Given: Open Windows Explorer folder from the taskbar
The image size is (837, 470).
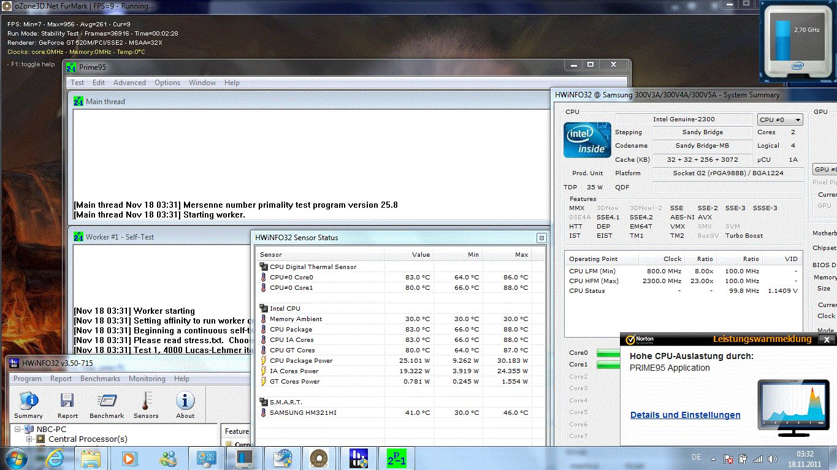Looking at the screenshot, I should [91, 458].
